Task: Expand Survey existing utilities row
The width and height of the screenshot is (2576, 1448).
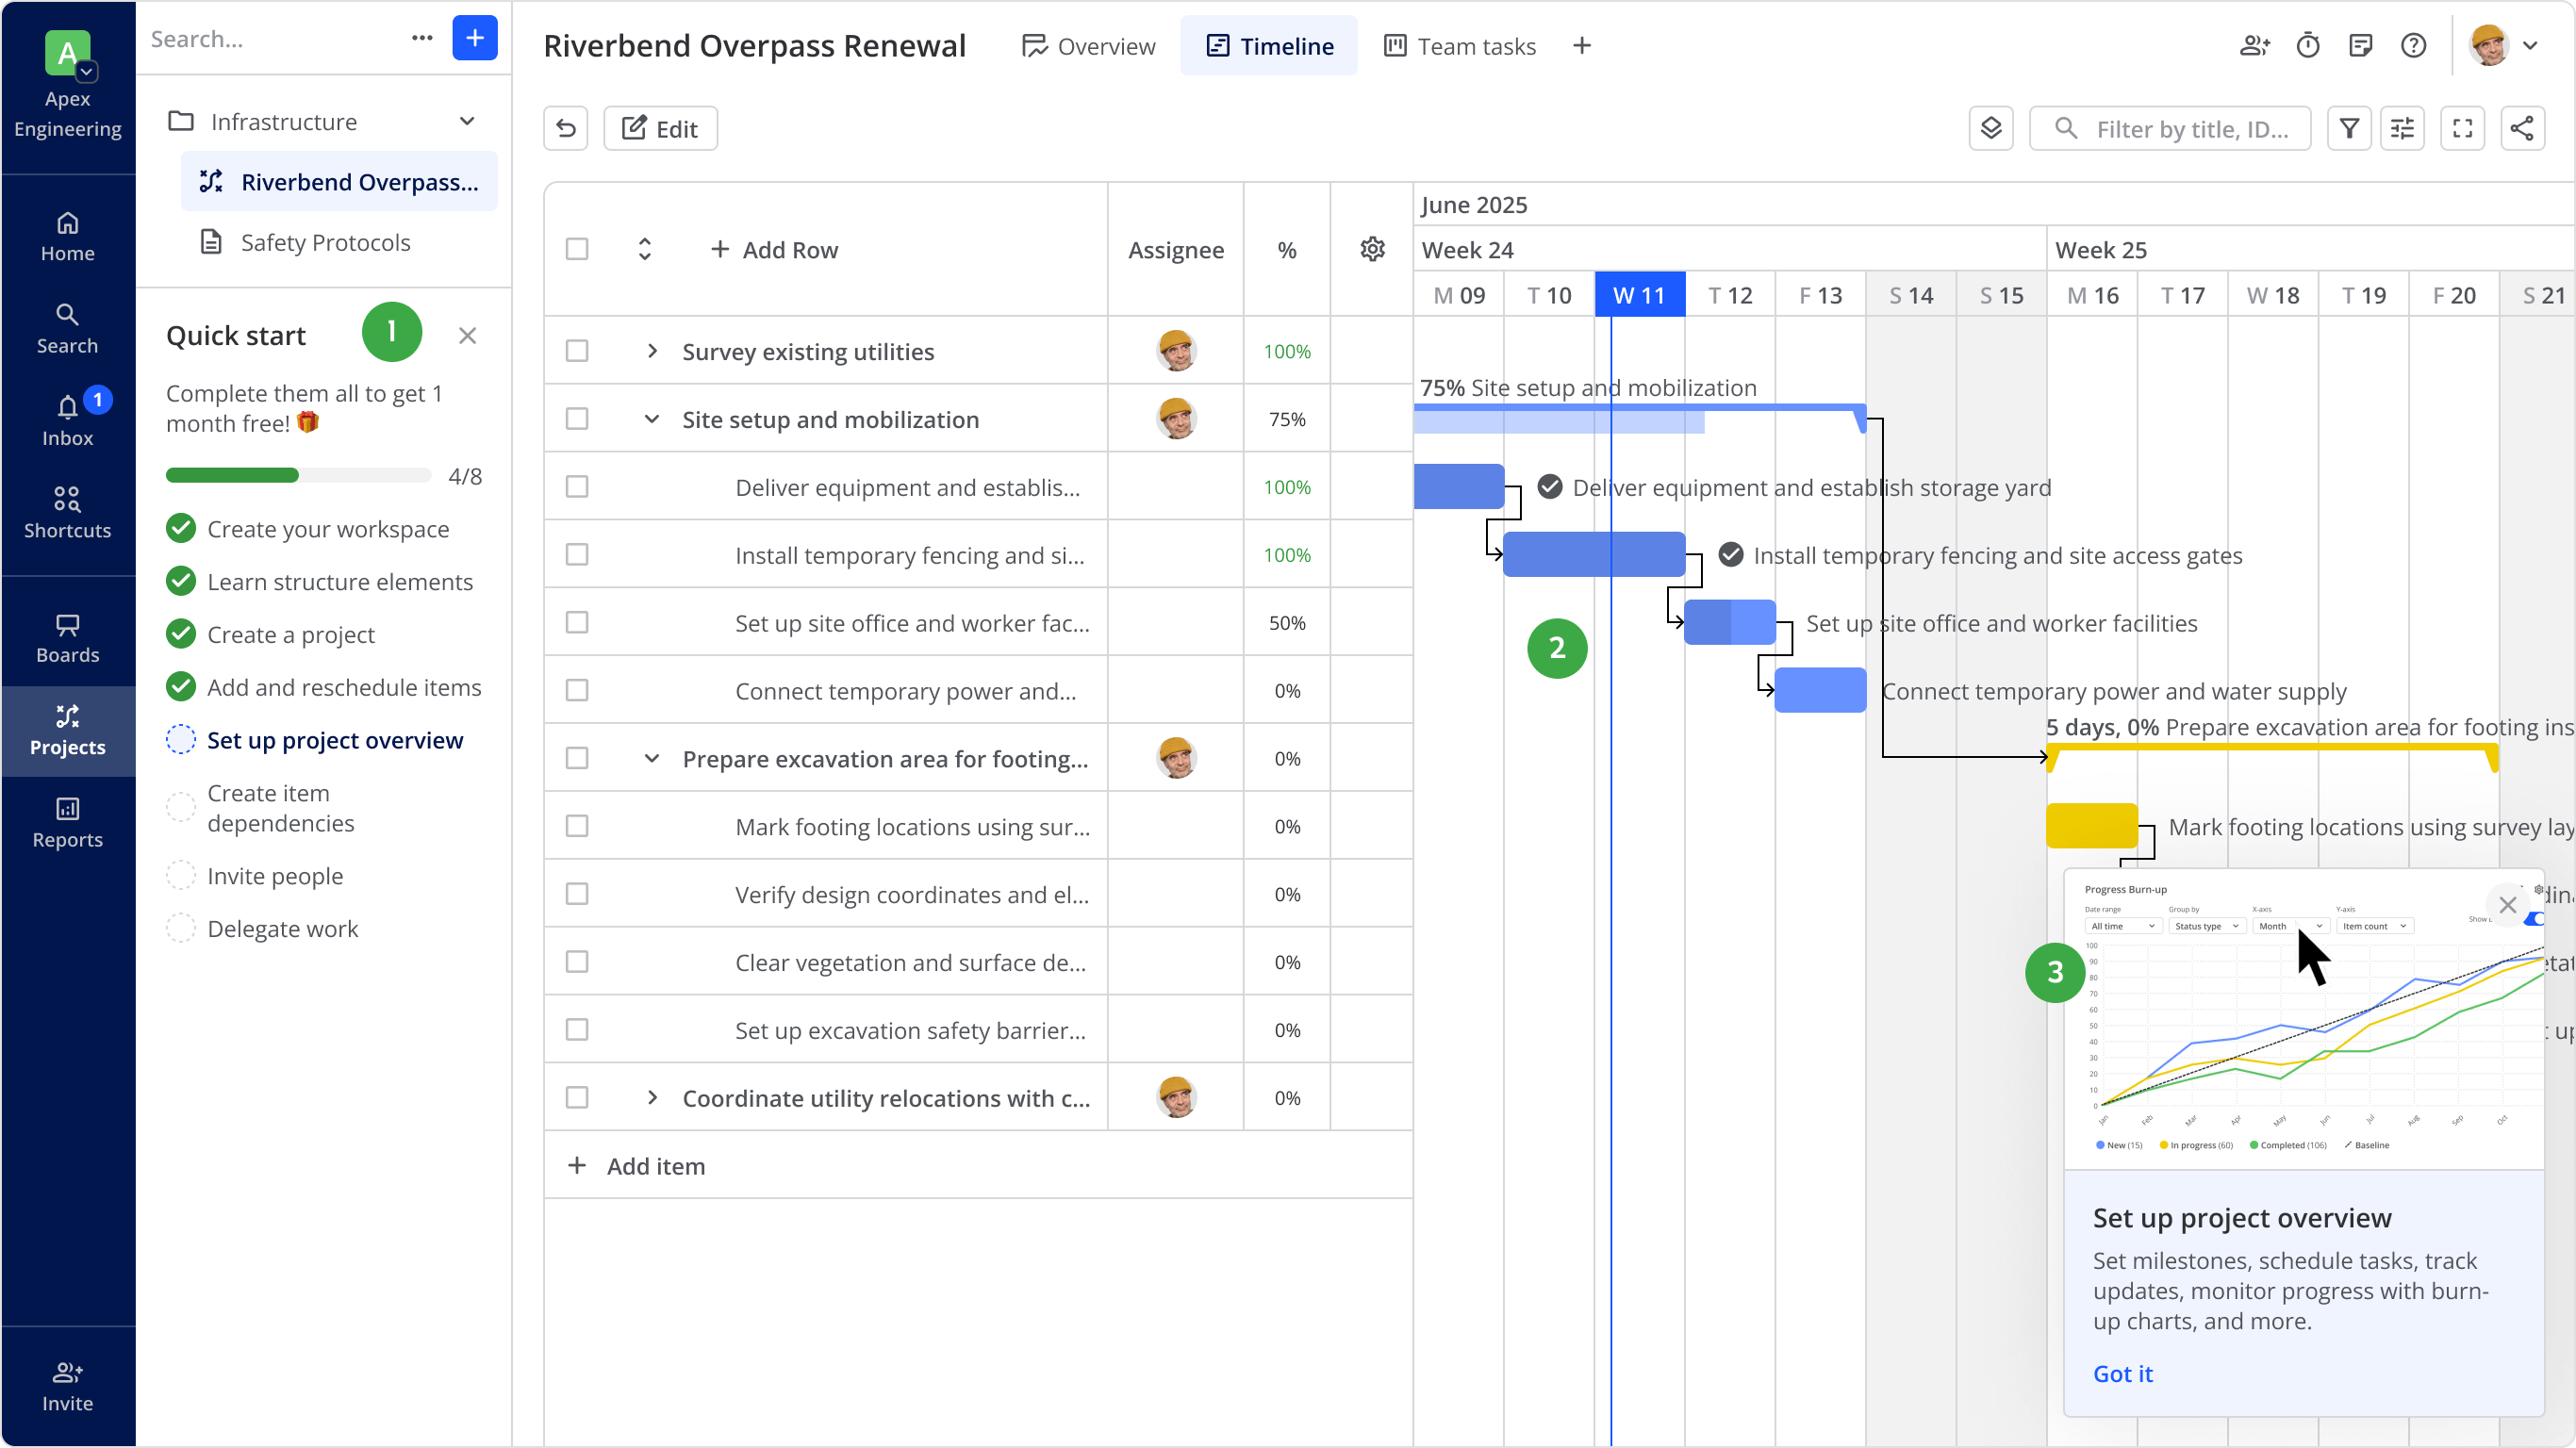Action: click(x=652, y=351)
